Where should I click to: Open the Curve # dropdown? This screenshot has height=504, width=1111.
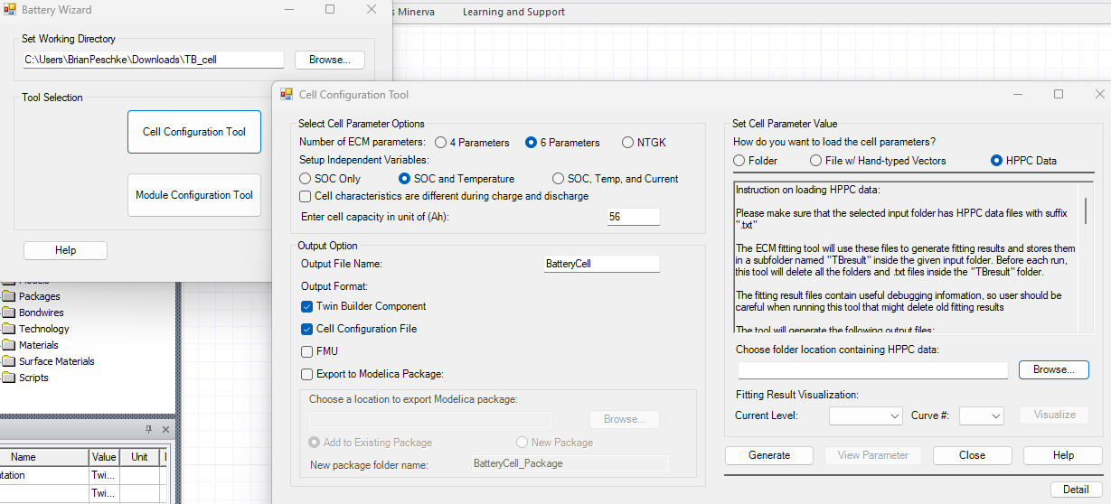point(981,415)
